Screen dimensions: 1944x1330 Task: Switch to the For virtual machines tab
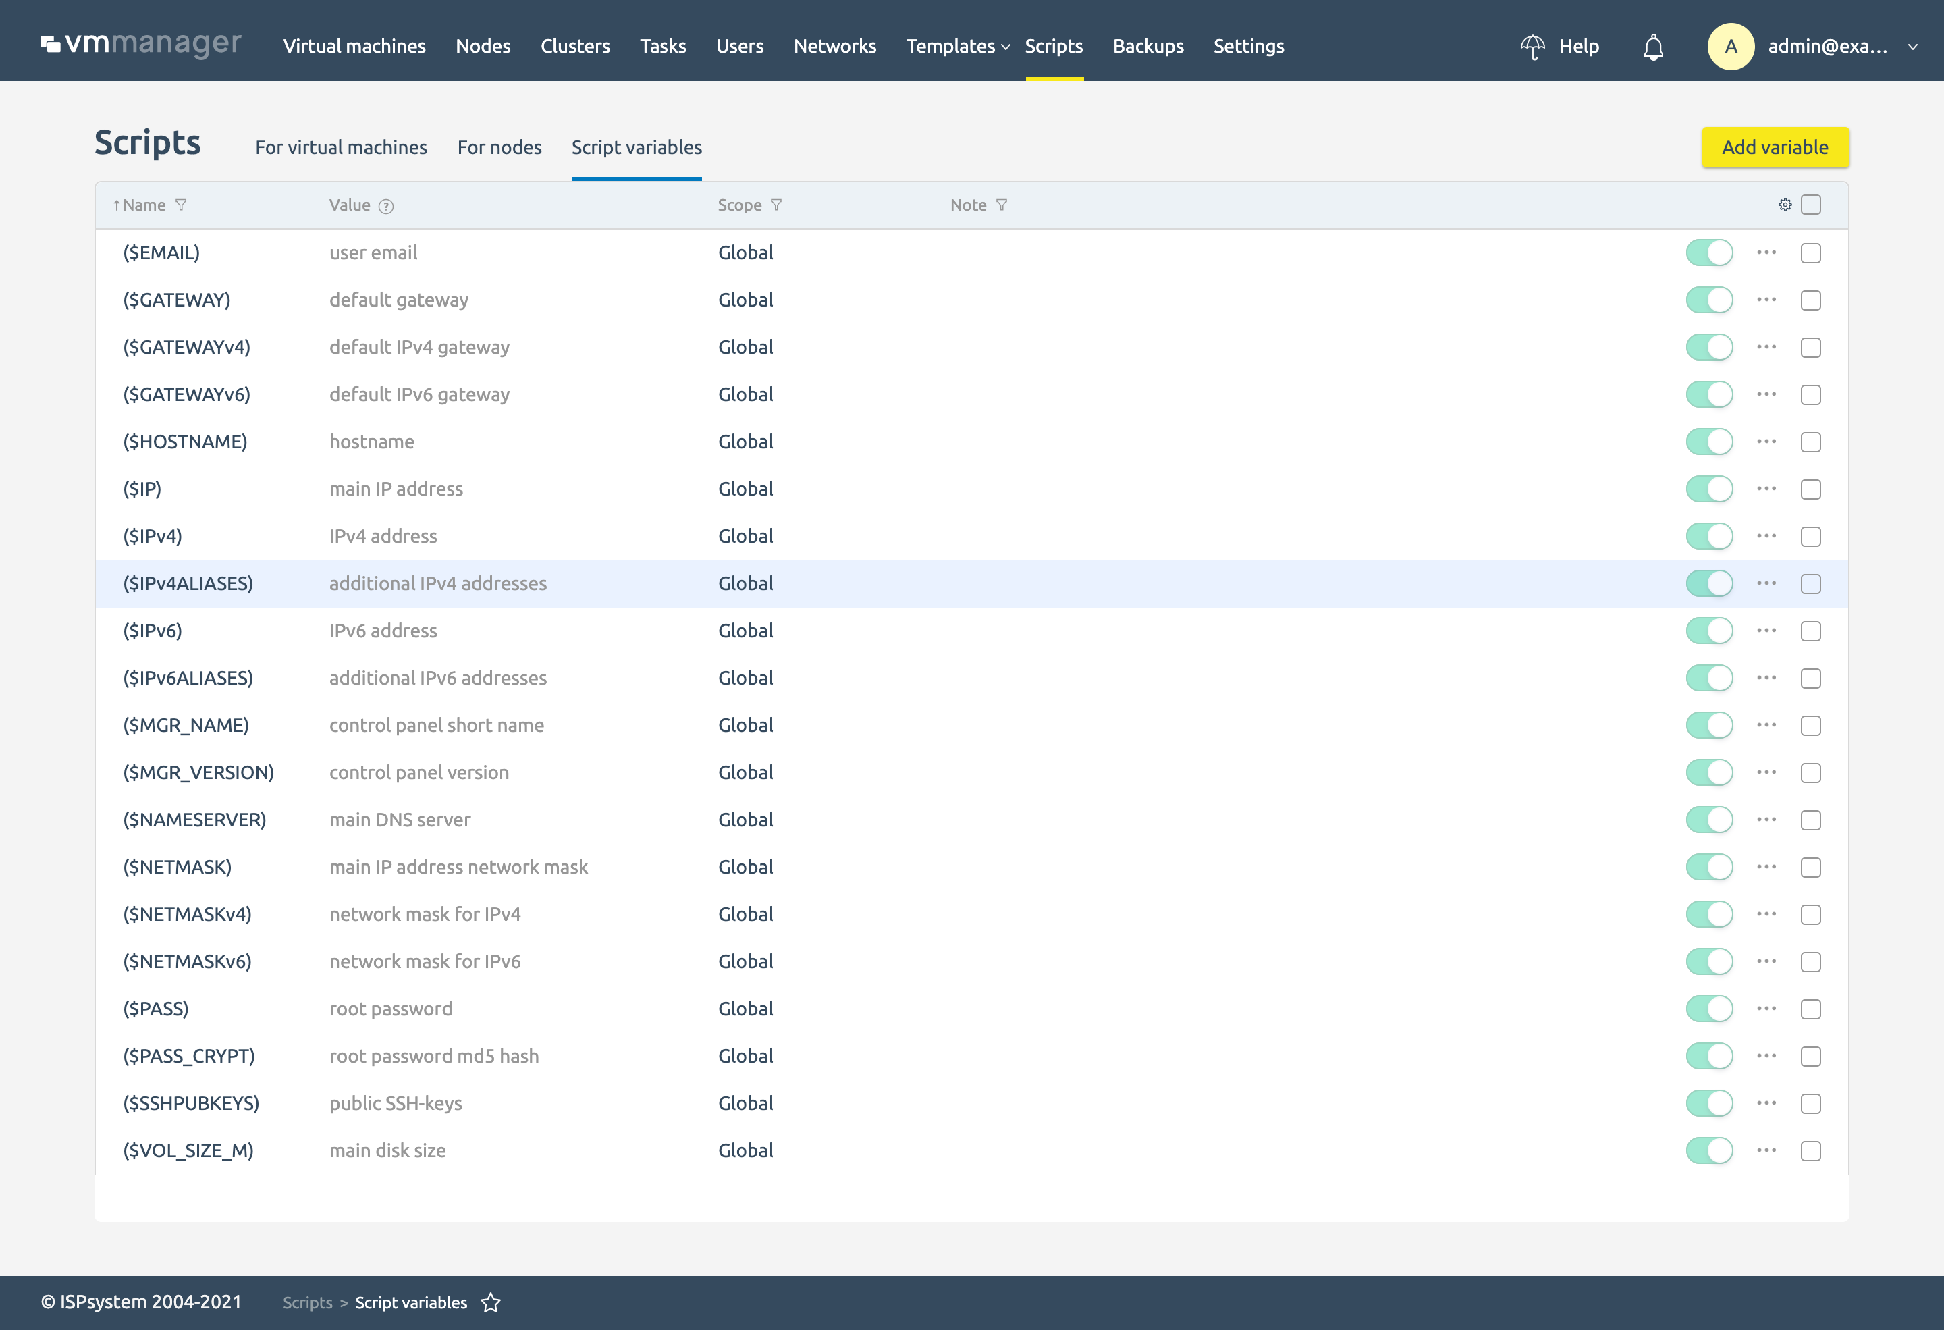(342, 147)
